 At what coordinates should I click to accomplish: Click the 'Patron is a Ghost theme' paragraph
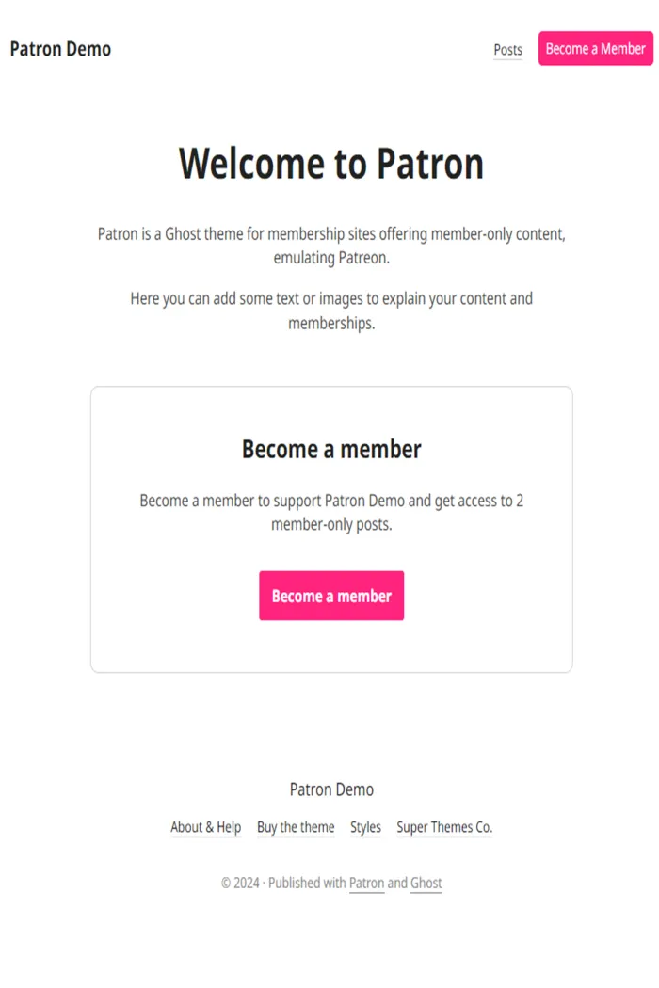click(331, 234)
